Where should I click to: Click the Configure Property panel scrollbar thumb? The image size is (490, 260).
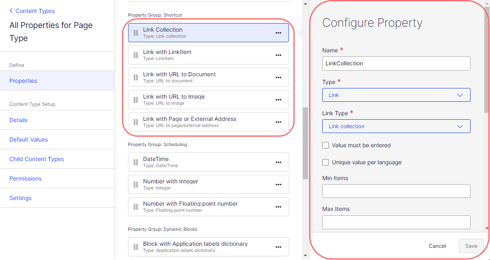coord(487,60)
